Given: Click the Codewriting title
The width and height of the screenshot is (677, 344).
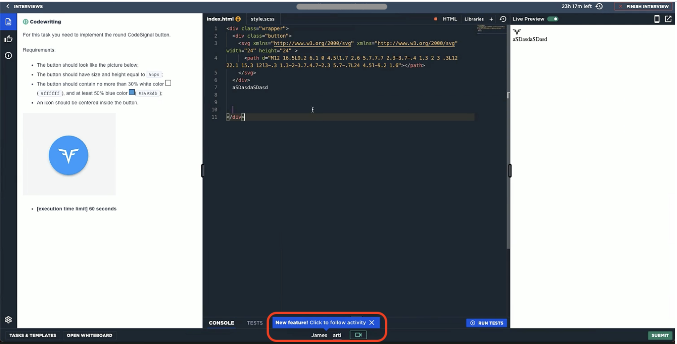Looking at the screenshot, I should 45,22.
